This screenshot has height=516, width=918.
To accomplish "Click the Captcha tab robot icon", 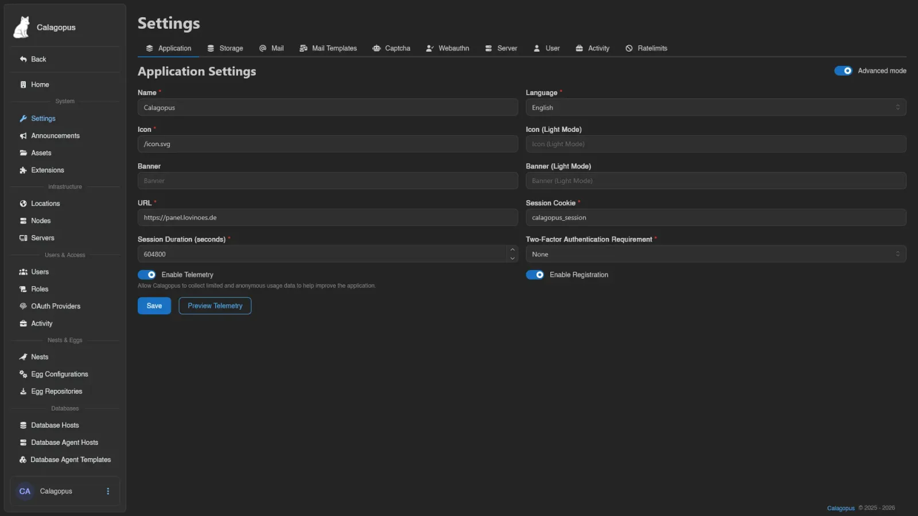I will [x=376, y=48].
